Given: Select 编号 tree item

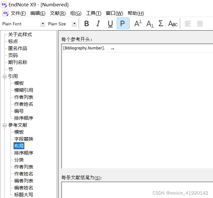Looking at the screenshot, I should click(x=19, y=111).
